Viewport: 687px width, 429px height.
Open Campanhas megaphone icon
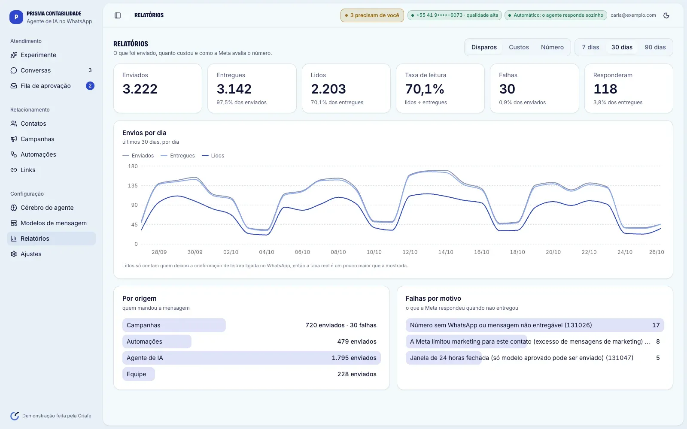point(14,139)
